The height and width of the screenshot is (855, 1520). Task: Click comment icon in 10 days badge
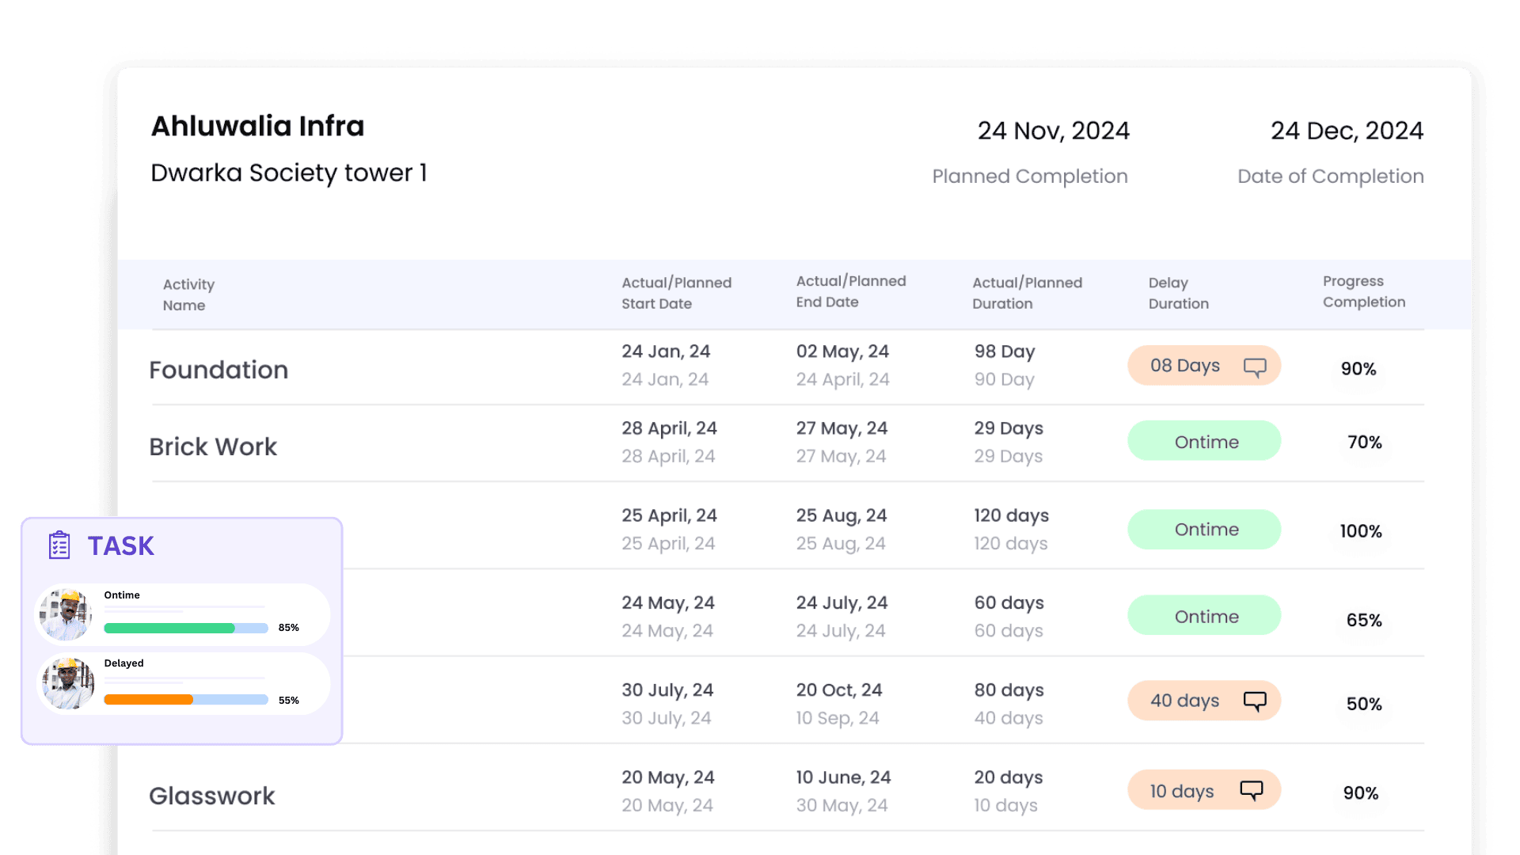(1252, 790)
